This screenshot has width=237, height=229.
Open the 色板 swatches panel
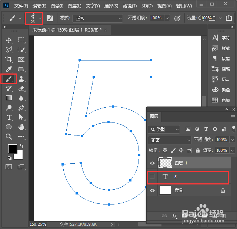[221, 100]
